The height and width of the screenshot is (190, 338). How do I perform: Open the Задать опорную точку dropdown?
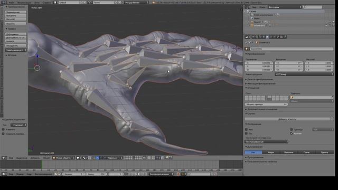(x=16, y=50)
